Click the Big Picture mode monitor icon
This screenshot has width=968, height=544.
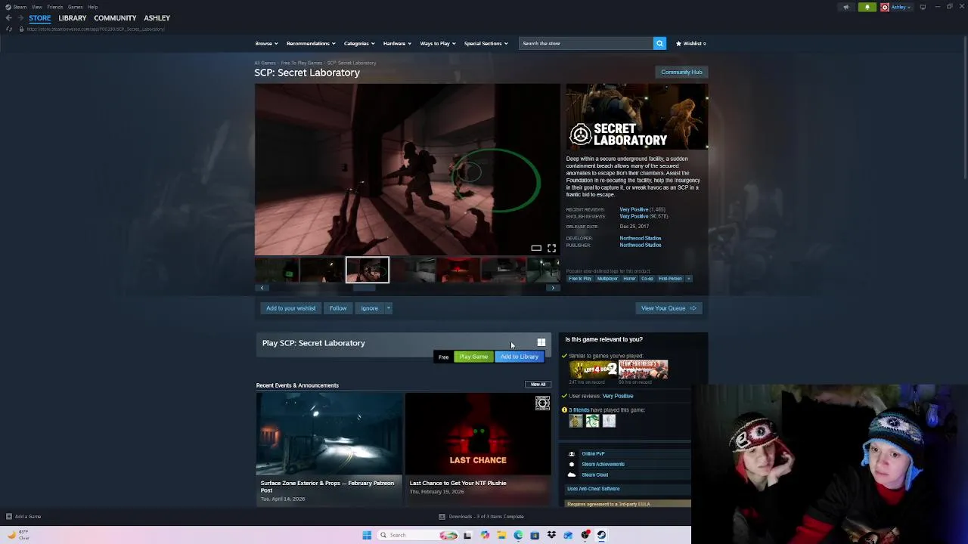coord(923,7)
